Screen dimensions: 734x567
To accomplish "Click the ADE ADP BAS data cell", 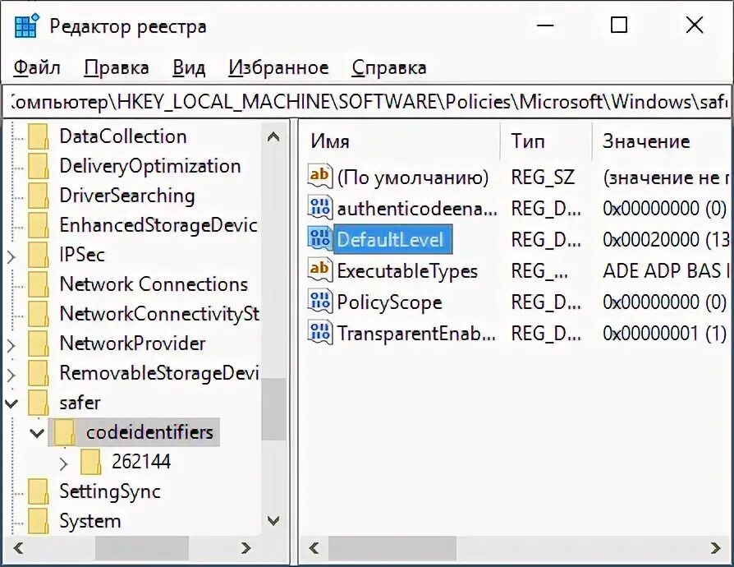I will (666, 271).
